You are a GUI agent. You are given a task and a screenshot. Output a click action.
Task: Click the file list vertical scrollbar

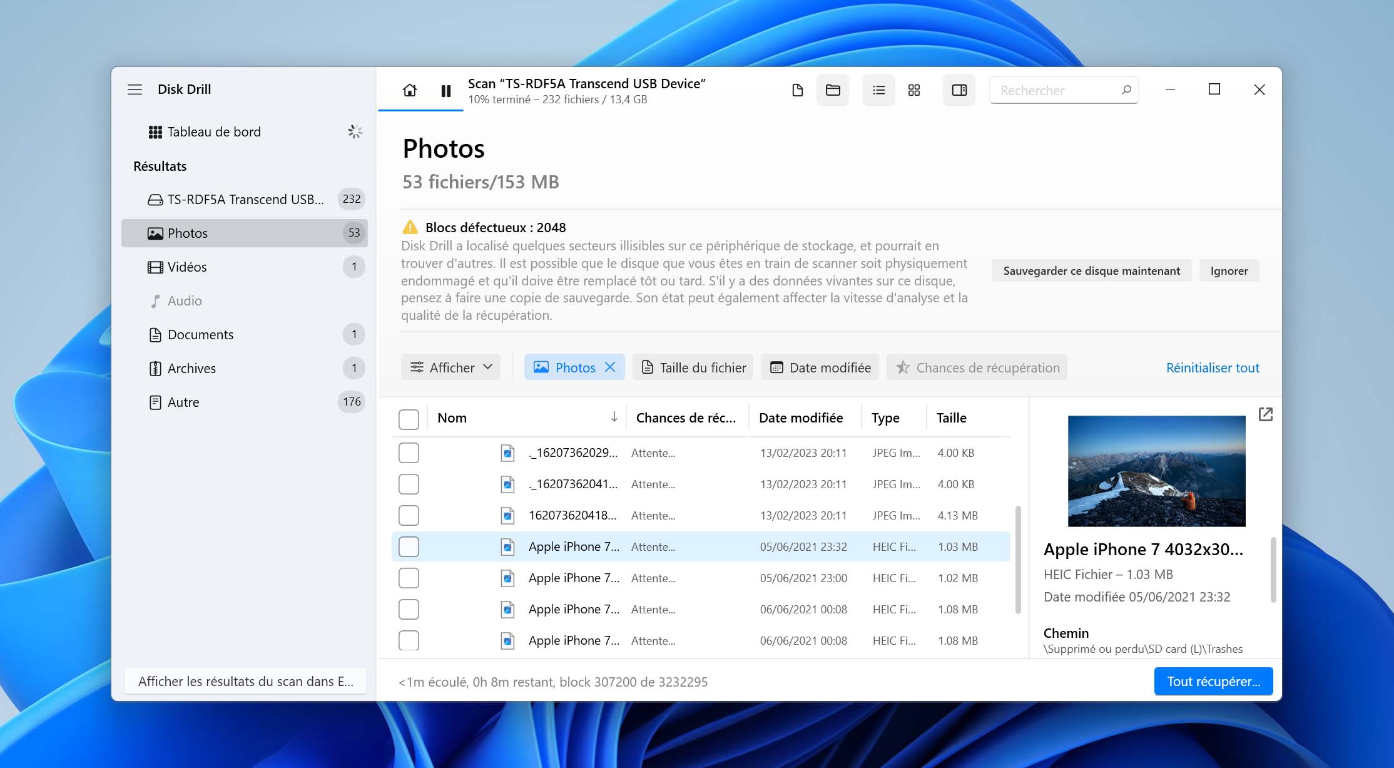(1018, 560)
